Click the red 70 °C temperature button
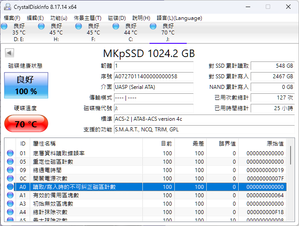This screenshot has height=226, width=299. coord(26,124)
